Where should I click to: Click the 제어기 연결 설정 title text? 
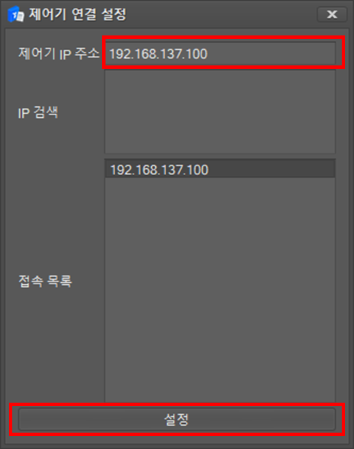click(x=78, y=14)
